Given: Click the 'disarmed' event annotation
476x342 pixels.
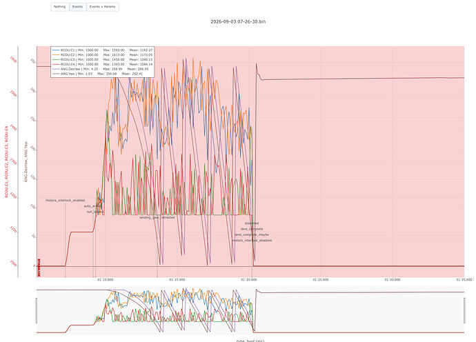Looking at the screenshot, I should click(x=252, y=223).
